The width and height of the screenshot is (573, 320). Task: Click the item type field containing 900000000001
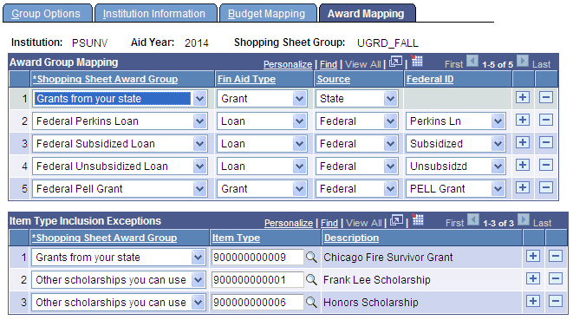257,280
